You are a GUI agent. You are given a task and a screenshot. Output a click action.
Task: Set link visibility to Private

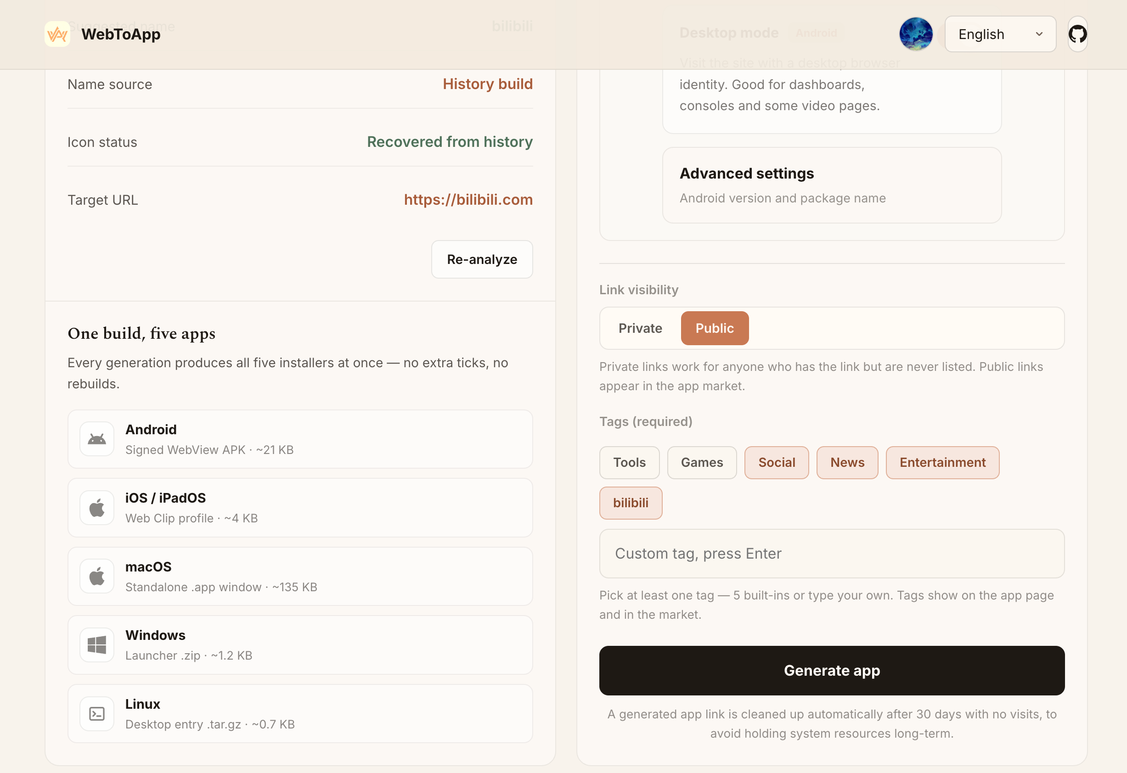pyautogui.click(x=640, y=328)
